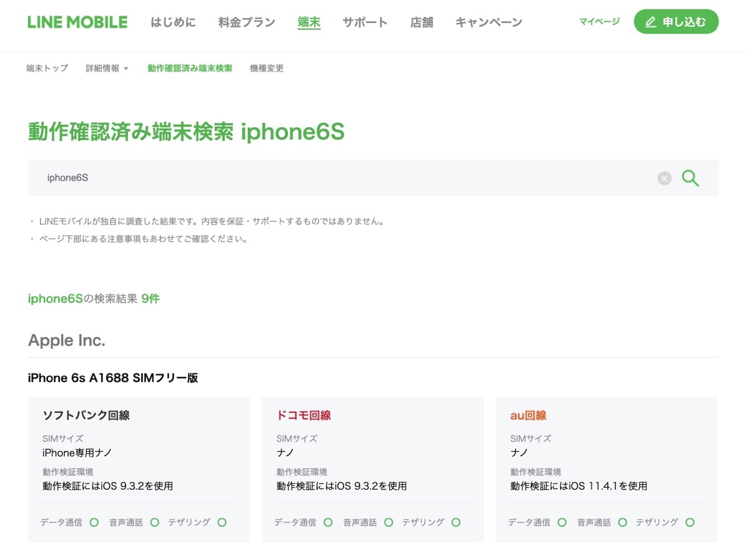Click the ナノ SIM size in au card

(519, 453)
